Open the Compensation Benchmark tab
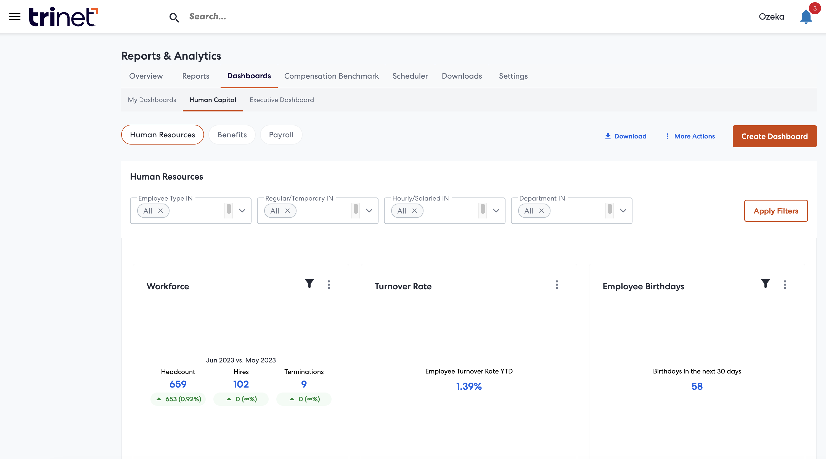 pyautogui.click(x=331, y=76)
